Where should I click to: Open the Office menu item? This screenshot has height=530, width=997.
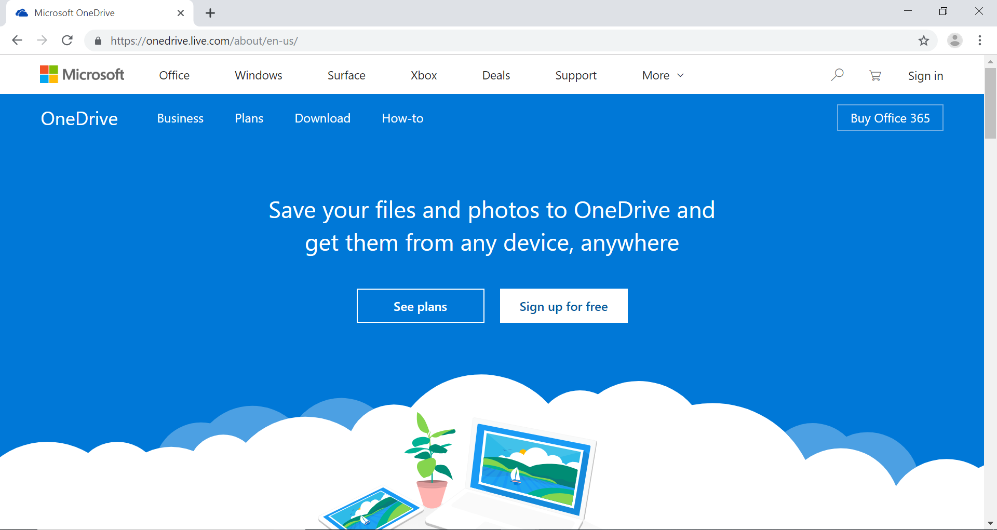174,75
